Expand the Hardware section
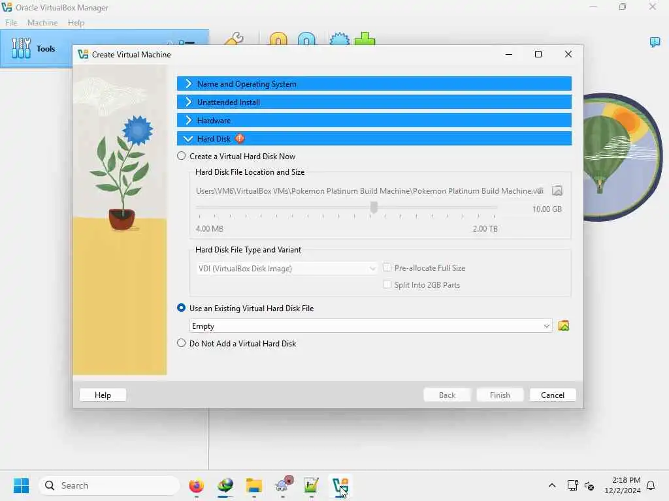The image size is (669, 501). (374, 121)
